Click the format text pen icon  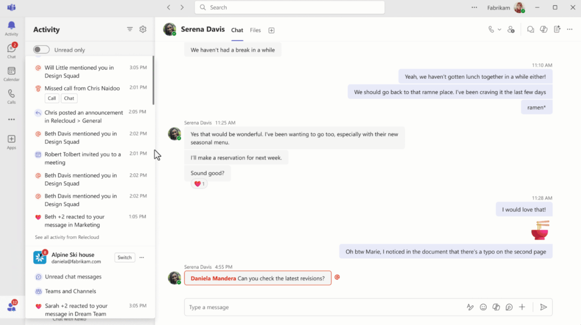pos(470,307)
